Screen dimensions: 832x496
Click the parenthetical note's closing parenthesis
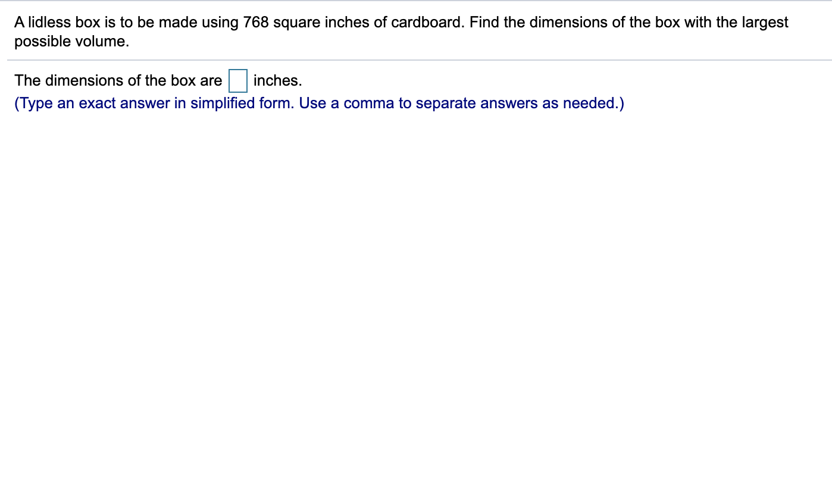click(x=621, y=103)
